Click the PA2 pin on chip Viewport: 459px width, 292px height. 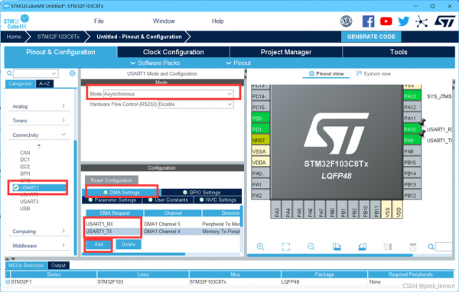coord(261,196)
